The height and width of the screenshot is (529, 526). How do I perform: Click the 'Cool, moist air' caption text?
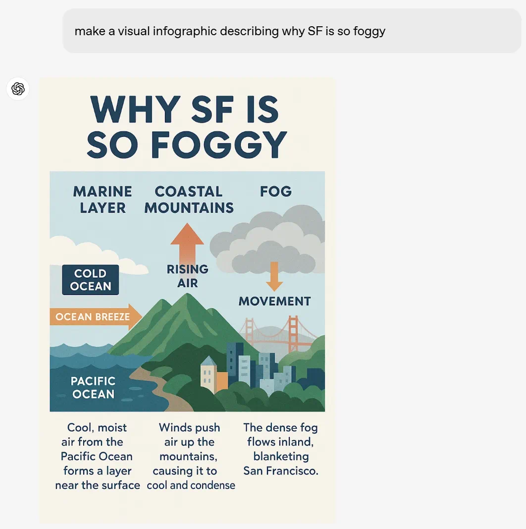(97, 456)
